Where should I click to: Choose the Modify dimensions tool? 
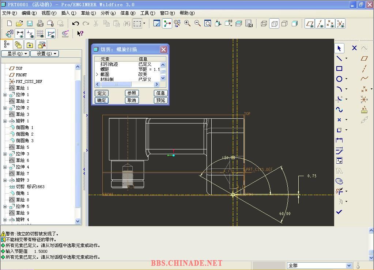pyautogui.click(x=339, y=151)
